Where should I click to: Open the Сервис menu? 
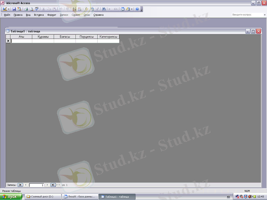tap(76, 15)
